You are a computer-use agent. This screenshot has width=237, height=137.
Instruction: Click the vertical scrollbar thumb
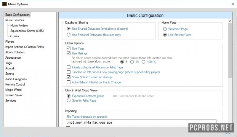[230, 51]
